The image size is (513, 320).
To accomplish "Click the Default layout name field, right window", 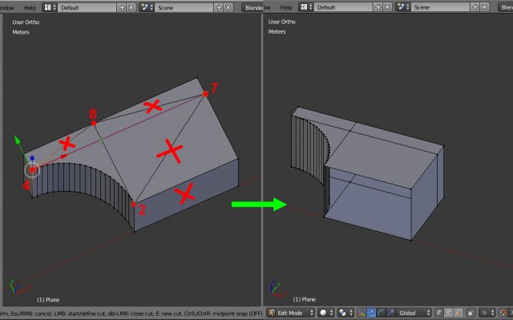I will click(343, 7).
